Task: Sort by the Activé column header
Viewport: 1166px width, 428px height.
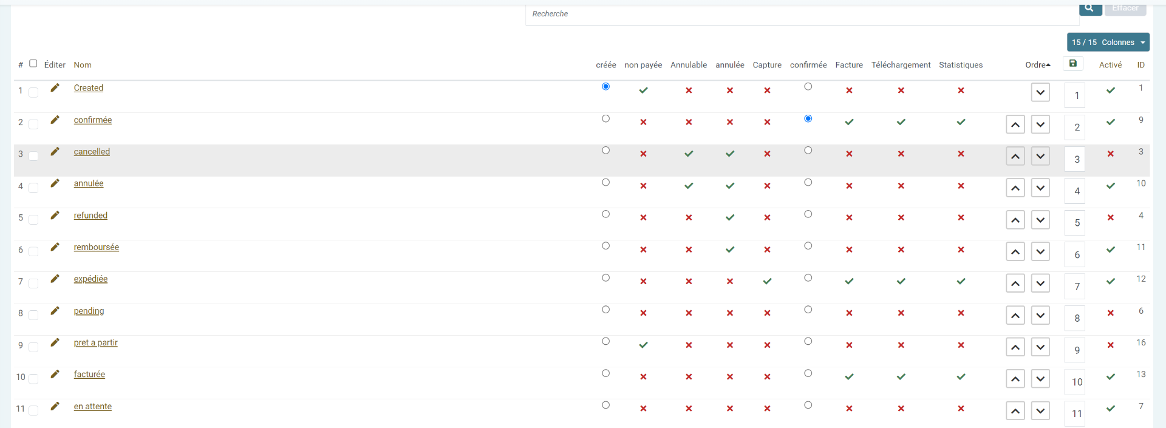Action: pos(1110,65)
